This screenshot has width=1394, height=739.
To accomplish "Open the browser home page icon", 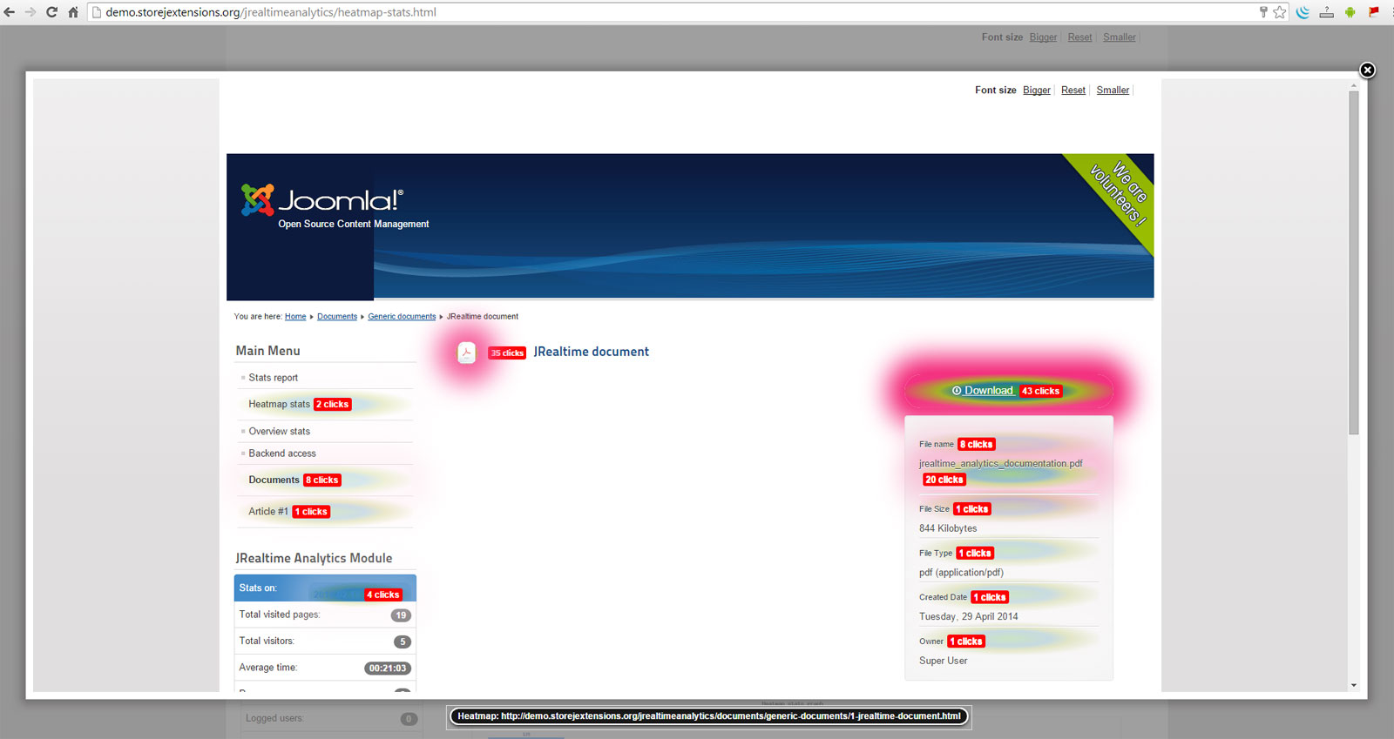I will click(73, 12).
